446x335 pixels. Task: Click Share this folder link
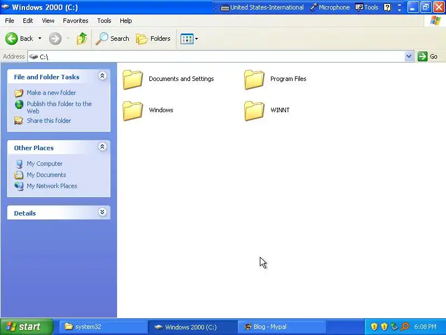[49, 121]
